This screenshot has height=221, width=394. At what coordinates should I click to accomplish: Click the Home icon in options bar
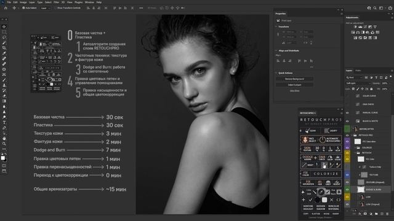[x=6, y=8]
